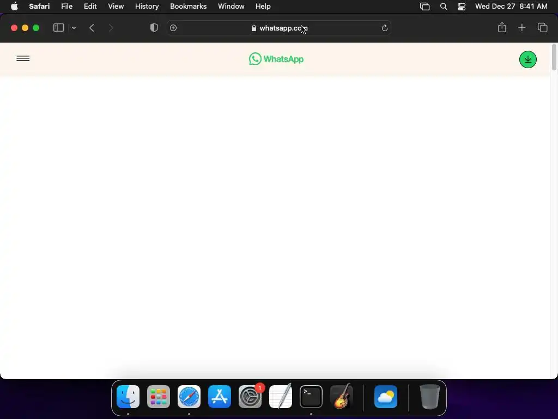Open the Window menu
Image resolution: width=558 pixels, height=419 pixels.
[231, 6]
